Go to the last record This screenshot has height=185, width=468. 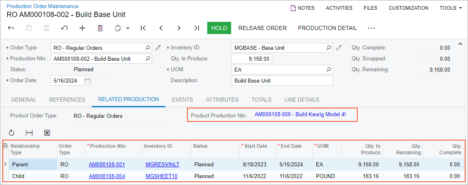point(197,28)
